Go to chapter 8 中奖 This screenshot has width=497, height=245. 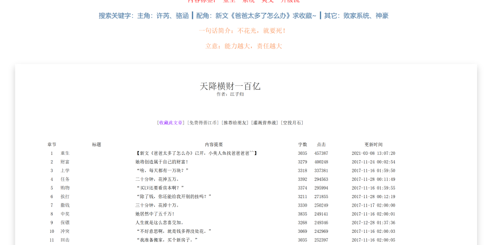[65, 214]
